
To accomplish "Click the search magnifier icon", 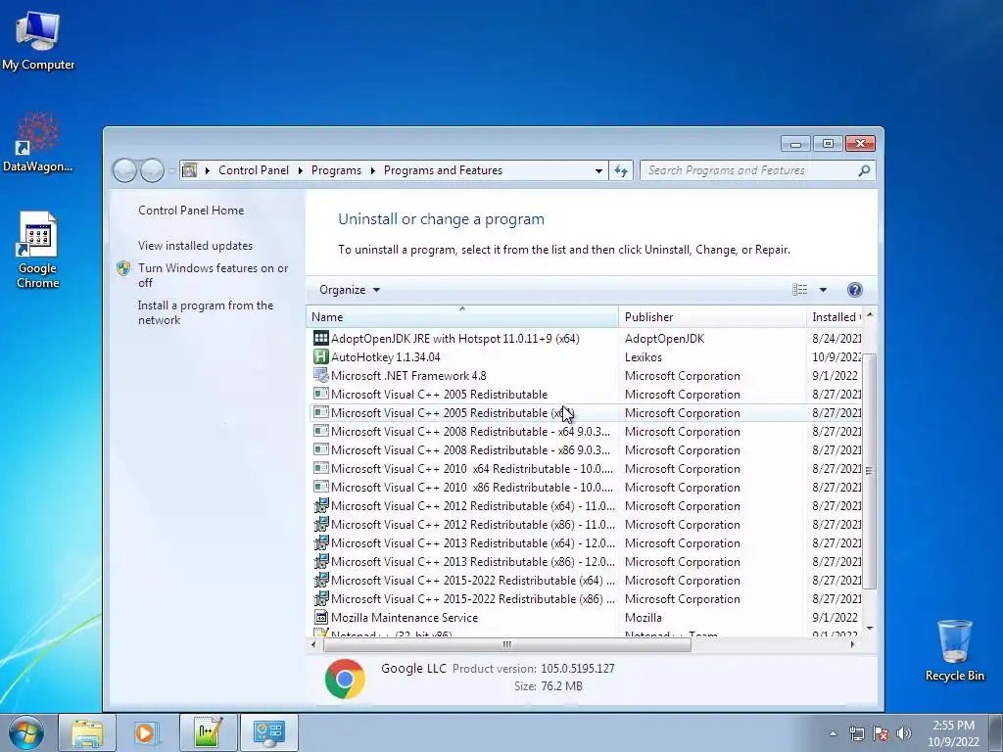I will [864, 170].
